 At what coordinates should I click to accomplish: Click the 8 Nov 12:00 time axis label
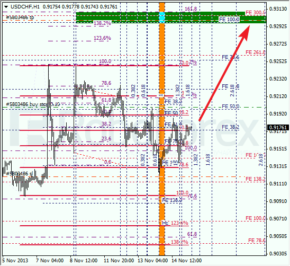pos(84,261)
